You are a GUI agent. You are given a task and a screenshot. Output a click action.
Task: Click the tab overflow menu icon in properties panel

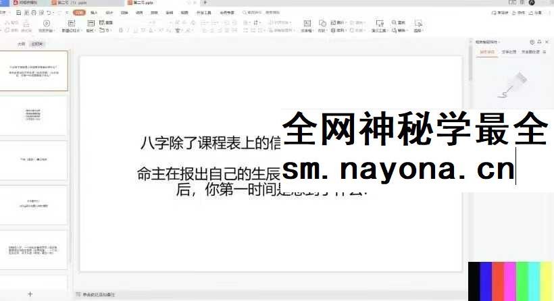click(545, 52)
